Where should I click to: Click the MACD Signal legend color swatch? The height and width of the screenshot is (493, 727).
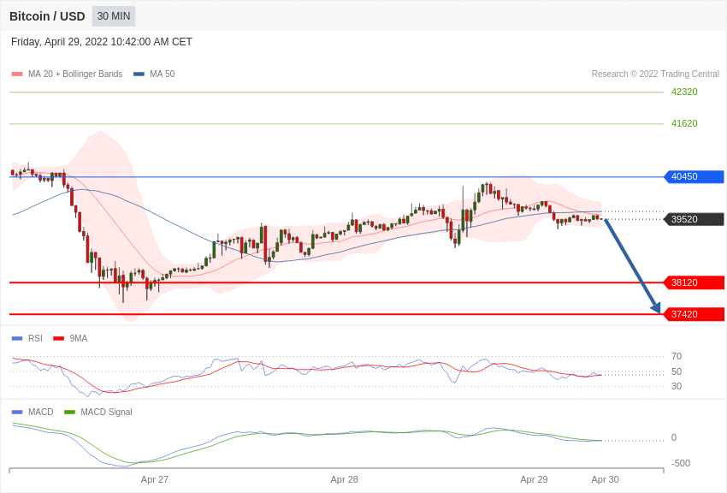(x=69, y=412)
